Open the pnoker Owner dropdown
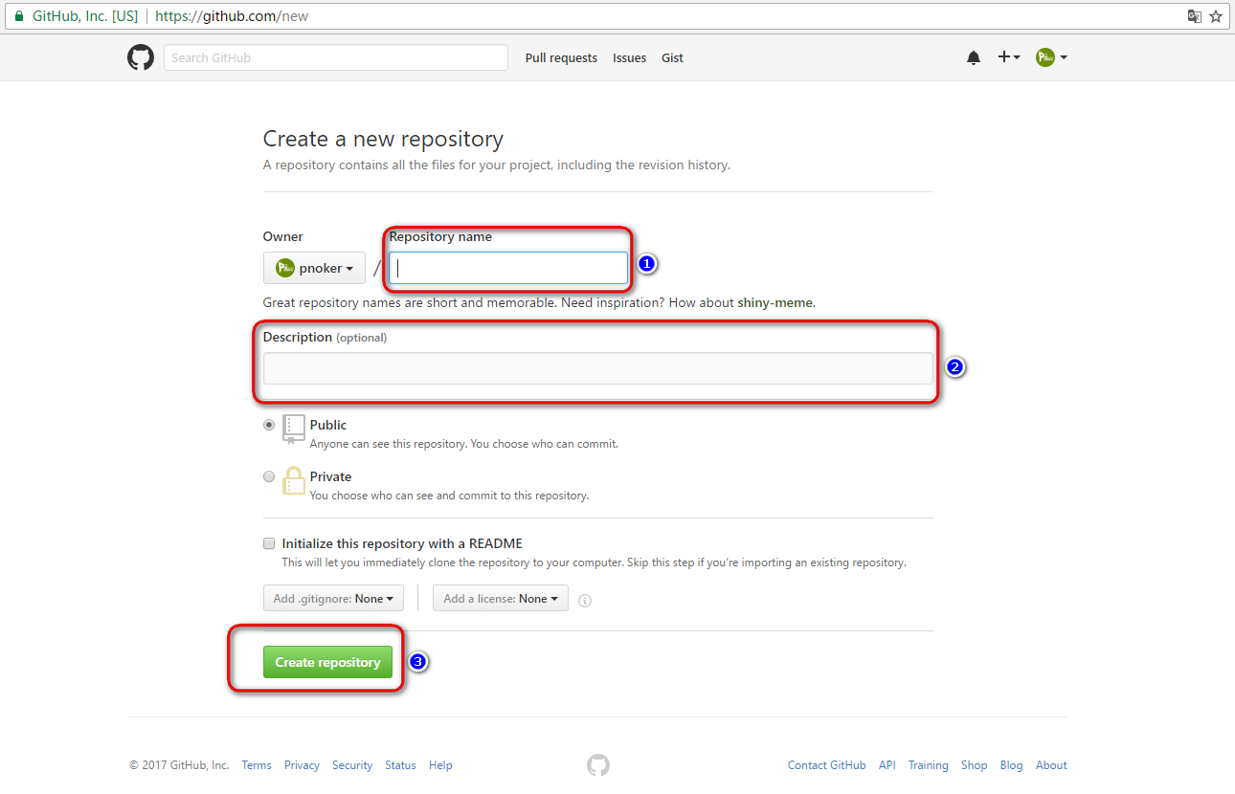This screenshot has width=1235, height=794. pos(314,268)
